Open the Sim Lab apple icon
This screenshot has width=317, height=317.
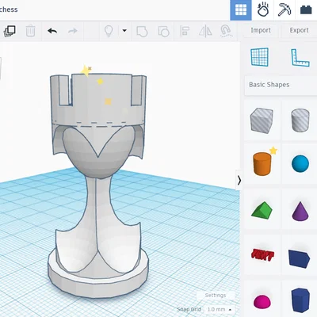point(263,10)
